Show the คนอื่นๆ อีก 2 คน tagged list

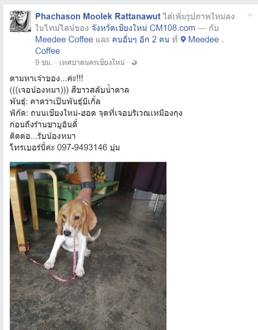pyautogui.click(x=140, y=39)
